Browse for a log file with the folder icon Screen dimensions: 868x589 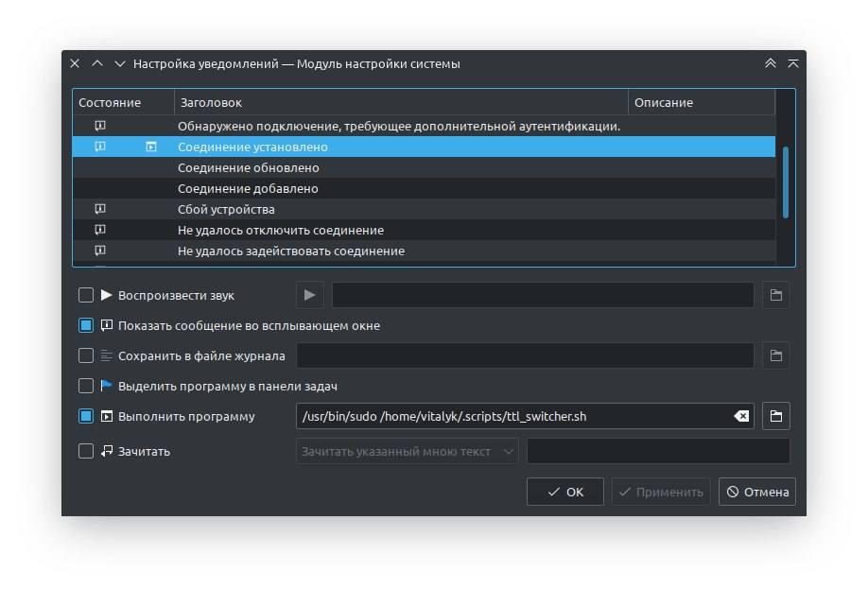(776, 355)
